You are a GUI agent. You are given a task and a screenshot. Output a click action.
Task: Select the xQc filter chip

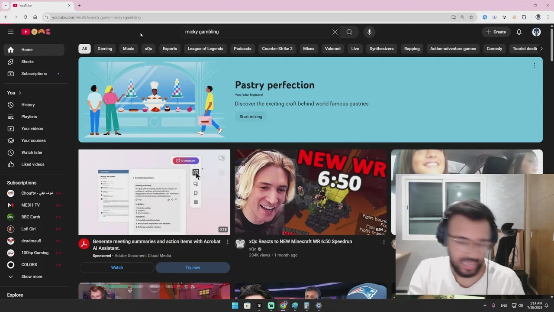pos(148,49)
